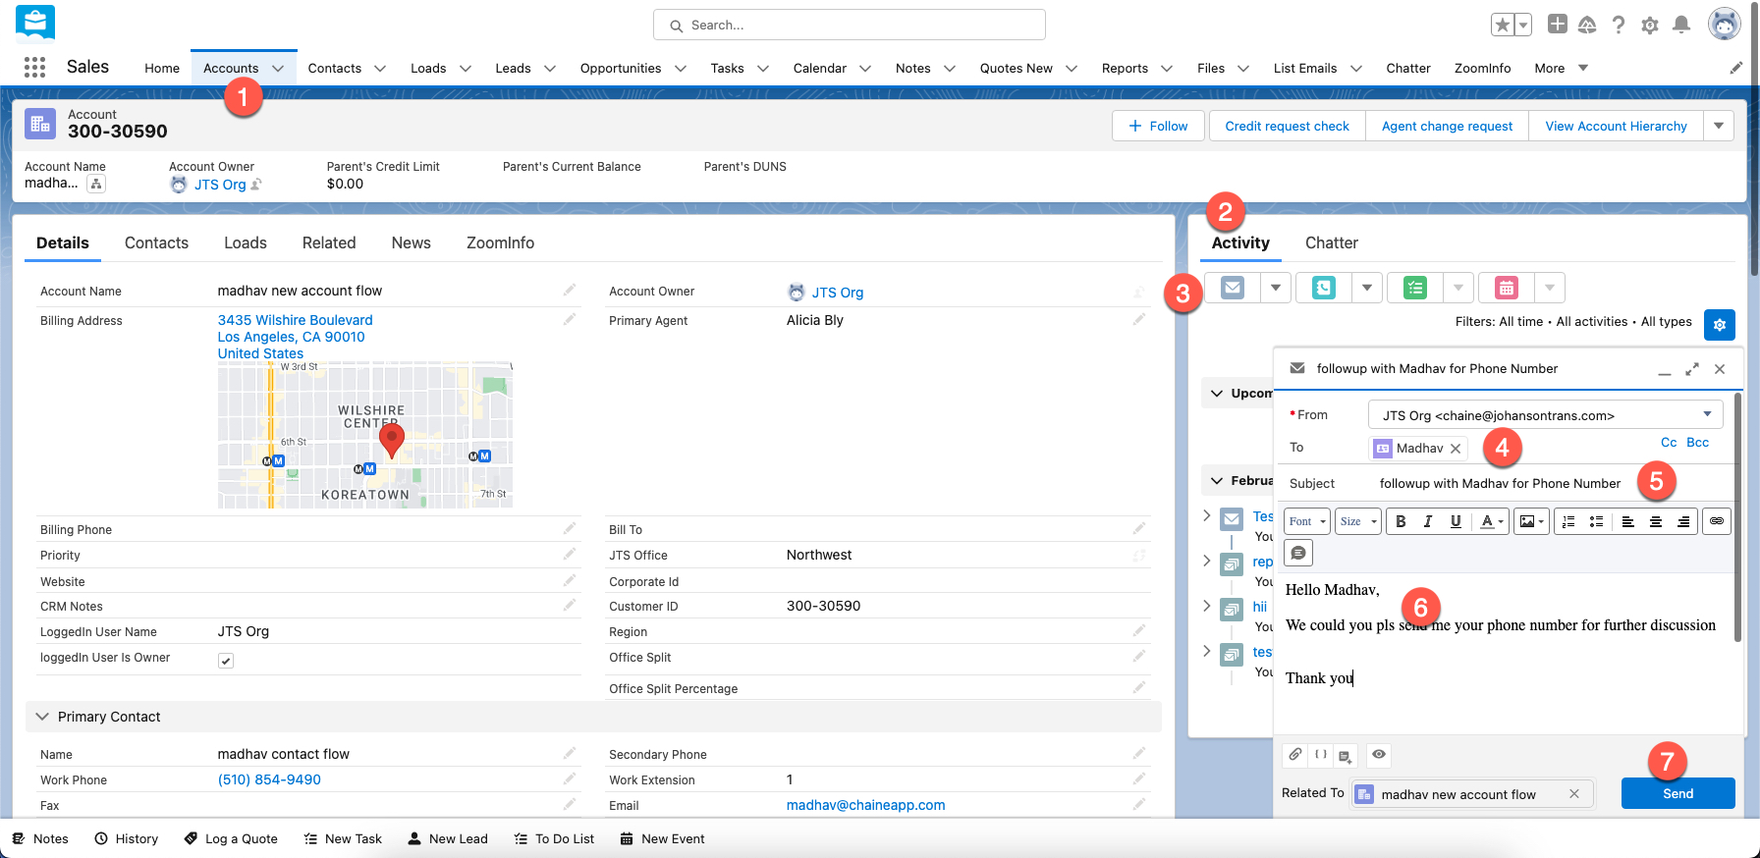Viewport: 1760px width, 858px height.
Task: Insert a numbered list in email body
Action: pos(1568,521)
